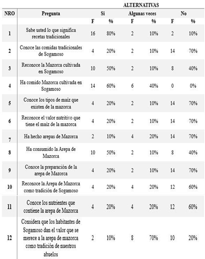Click 'Conoce las comidas tradicionales de Sogamoso' question

tap(51, 51)
